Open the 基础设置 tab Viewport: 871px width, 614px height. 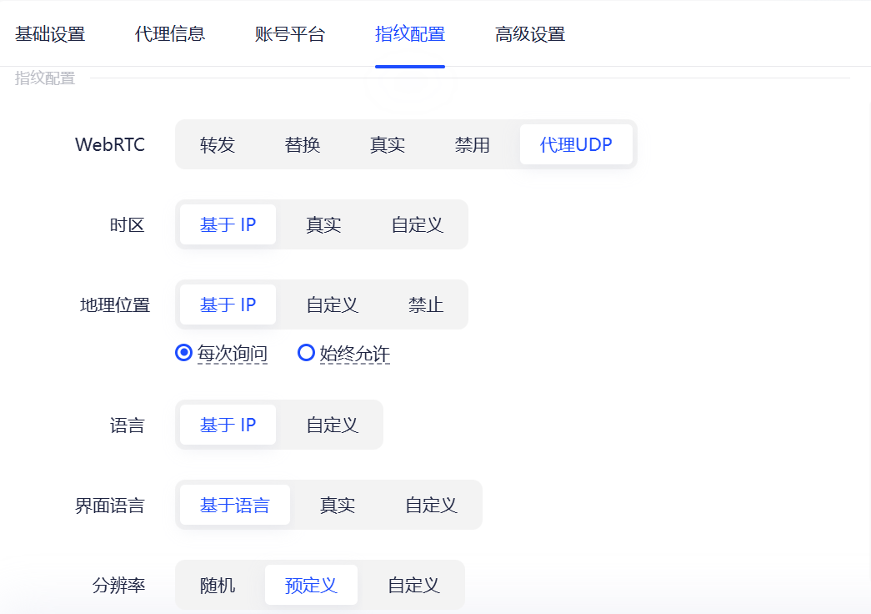(x=50, y=34)
